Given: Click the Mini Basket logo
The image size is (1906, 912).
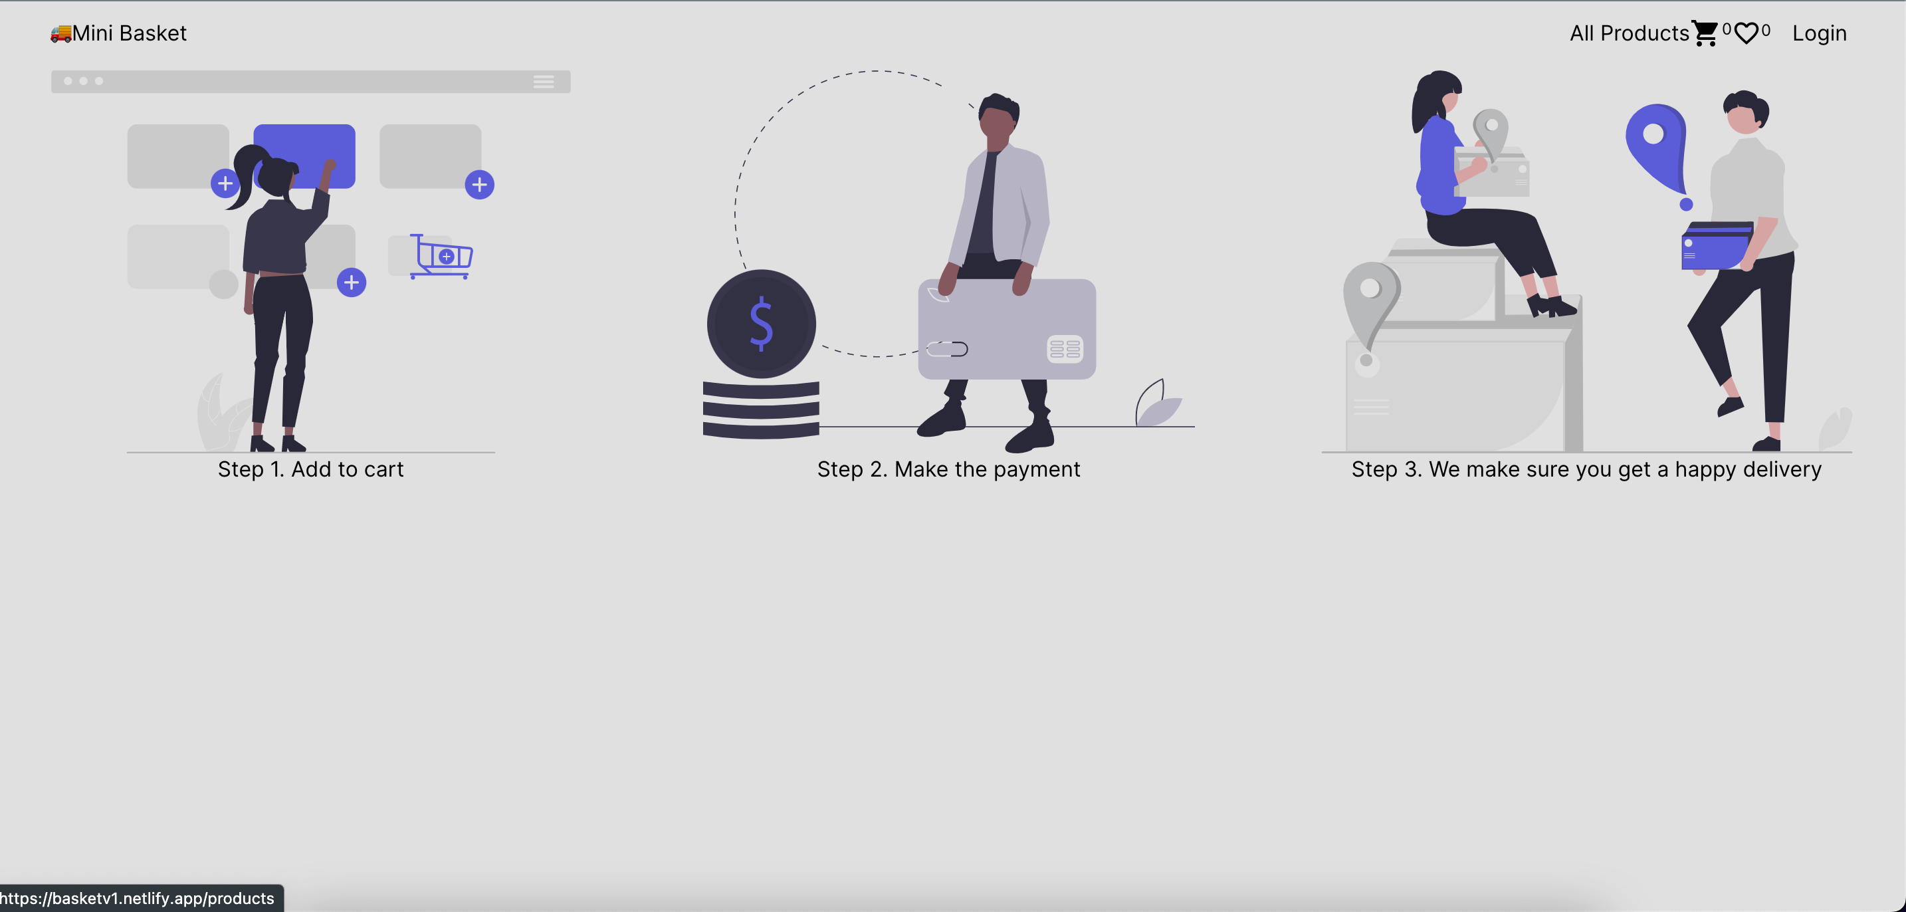Looking at the screenshot, I should [x=118, y=33].
